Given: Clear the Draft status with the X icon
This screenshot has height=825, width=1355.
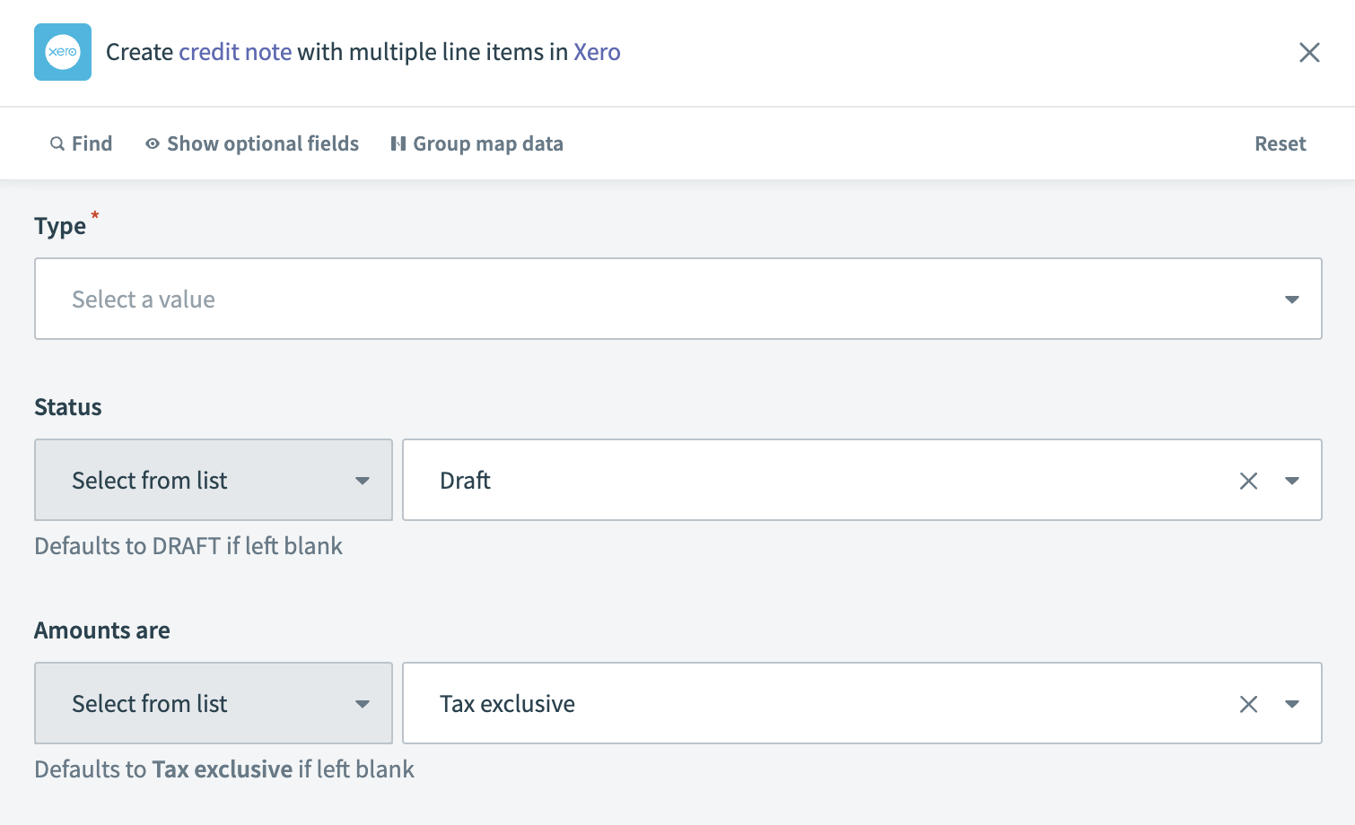Looking at the screenshot, I should tap(1248, 481).
